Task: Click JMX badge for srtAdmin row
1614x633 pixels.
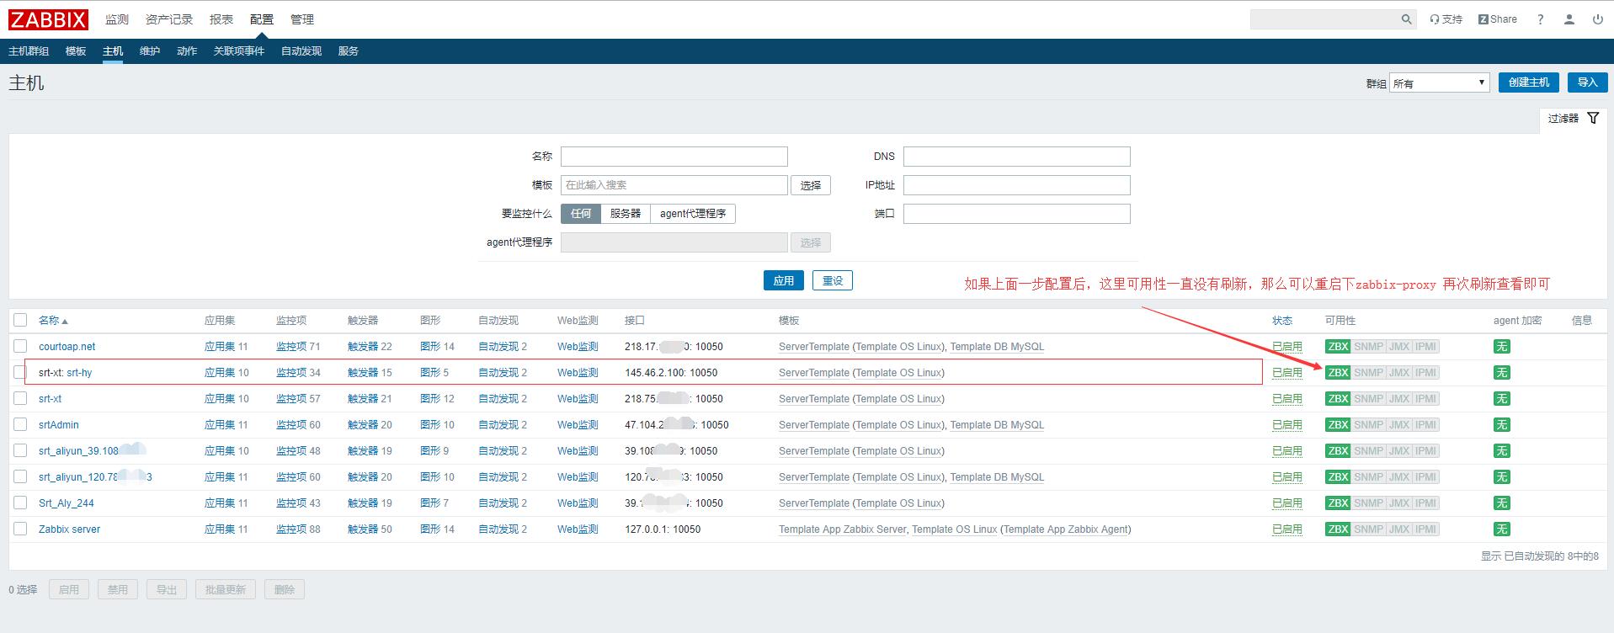Action: pyautogui.click(x=1398, y=425)
